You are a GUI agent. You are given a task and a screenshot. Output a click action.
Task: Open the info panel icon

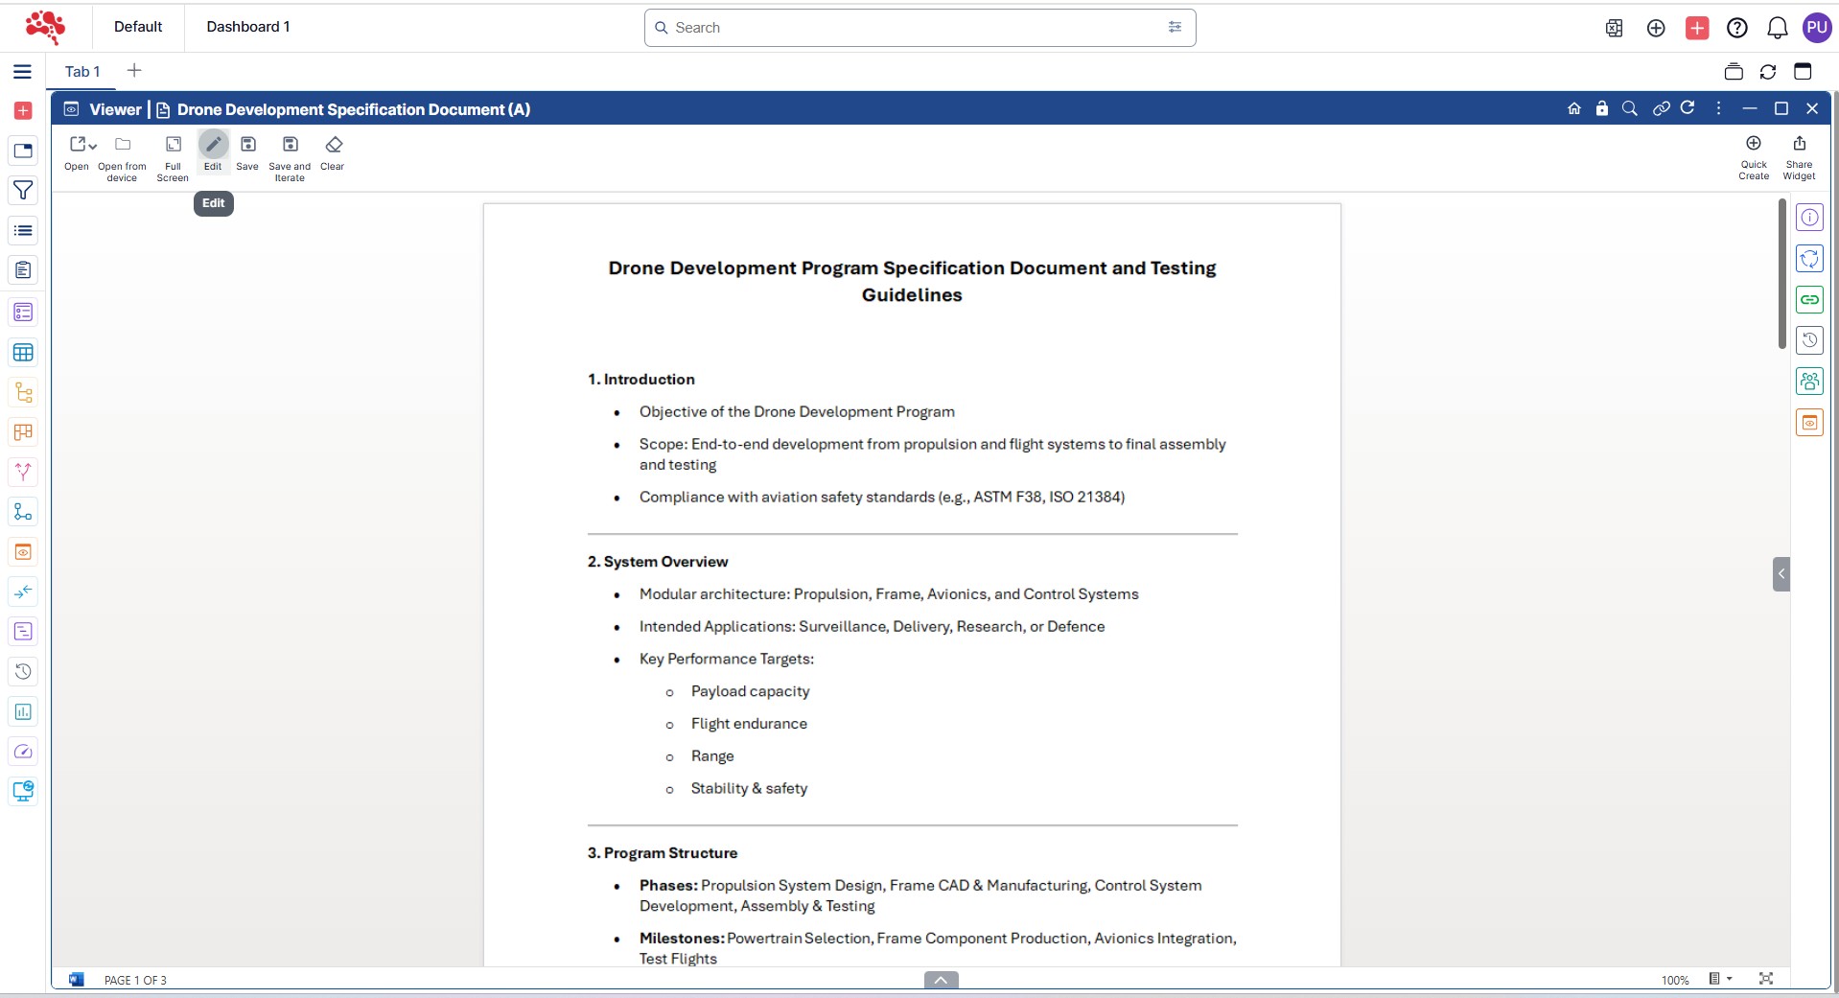[1808, 218]
